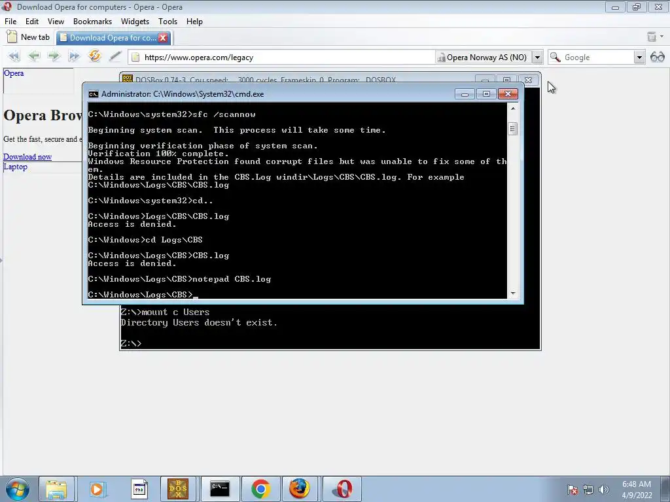This screenshot has height=502, width=670.
Task: Click the Opera Norway AS security badge
Action: click(x=483, y=58)
